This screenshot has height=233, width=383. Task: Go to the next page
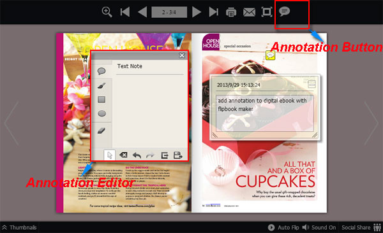[x=197, y=12]
